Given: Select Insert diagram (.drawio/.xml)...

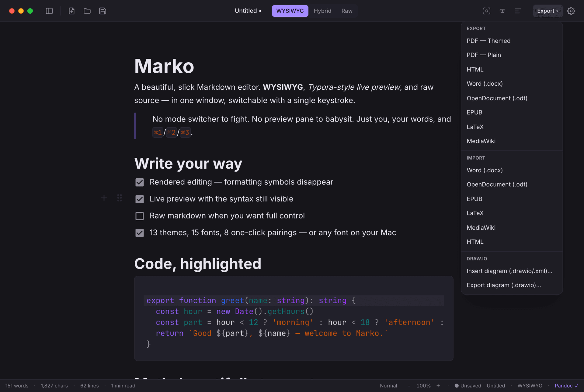Looking at the screenshot, I should point(512,271).
